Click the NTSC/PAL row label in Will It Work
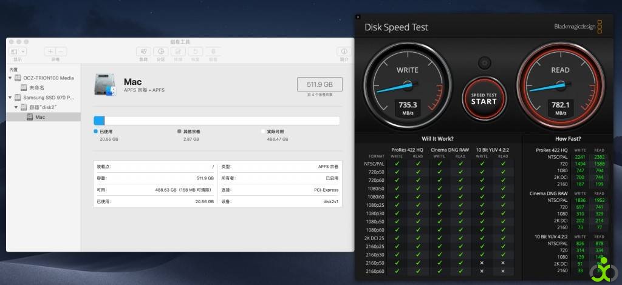 coord(374,164)
